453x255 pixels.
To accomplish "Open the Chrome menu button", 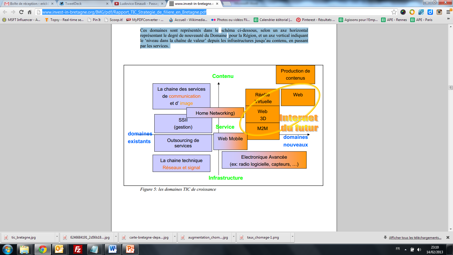I will [448, 12].
